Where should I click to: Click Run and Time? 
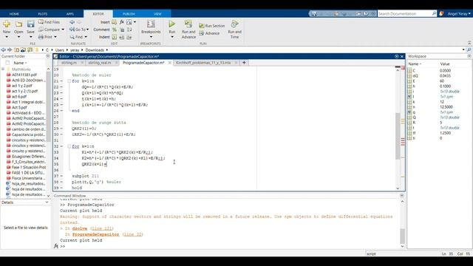coord(234,30)
